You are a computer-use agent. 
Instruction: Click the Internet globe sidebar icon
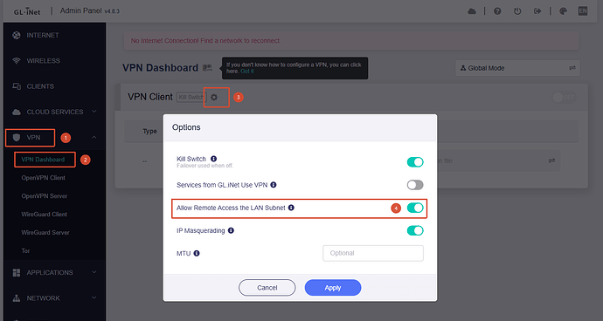pyautogui.click(x=16, y=35)
